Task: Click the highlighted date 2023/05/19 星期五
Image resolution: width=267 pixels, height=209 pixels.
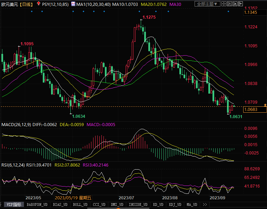Action: pos(73,198)
